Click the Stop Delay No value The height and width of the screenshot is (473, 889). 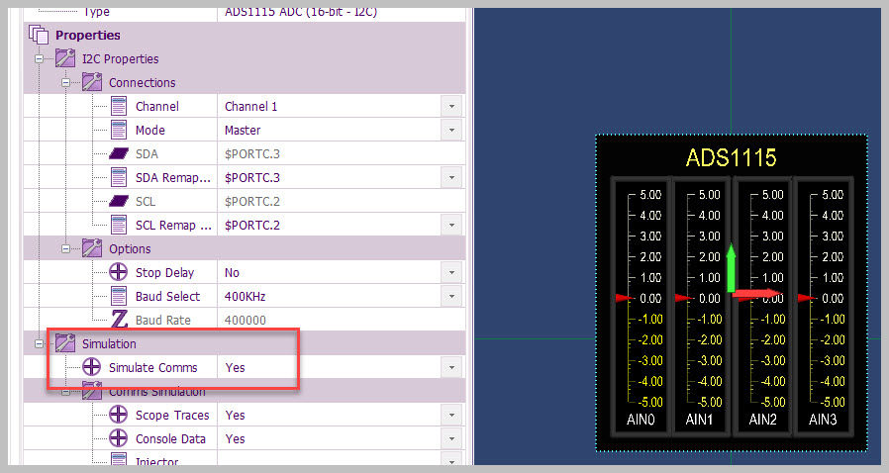click(232, 272)
